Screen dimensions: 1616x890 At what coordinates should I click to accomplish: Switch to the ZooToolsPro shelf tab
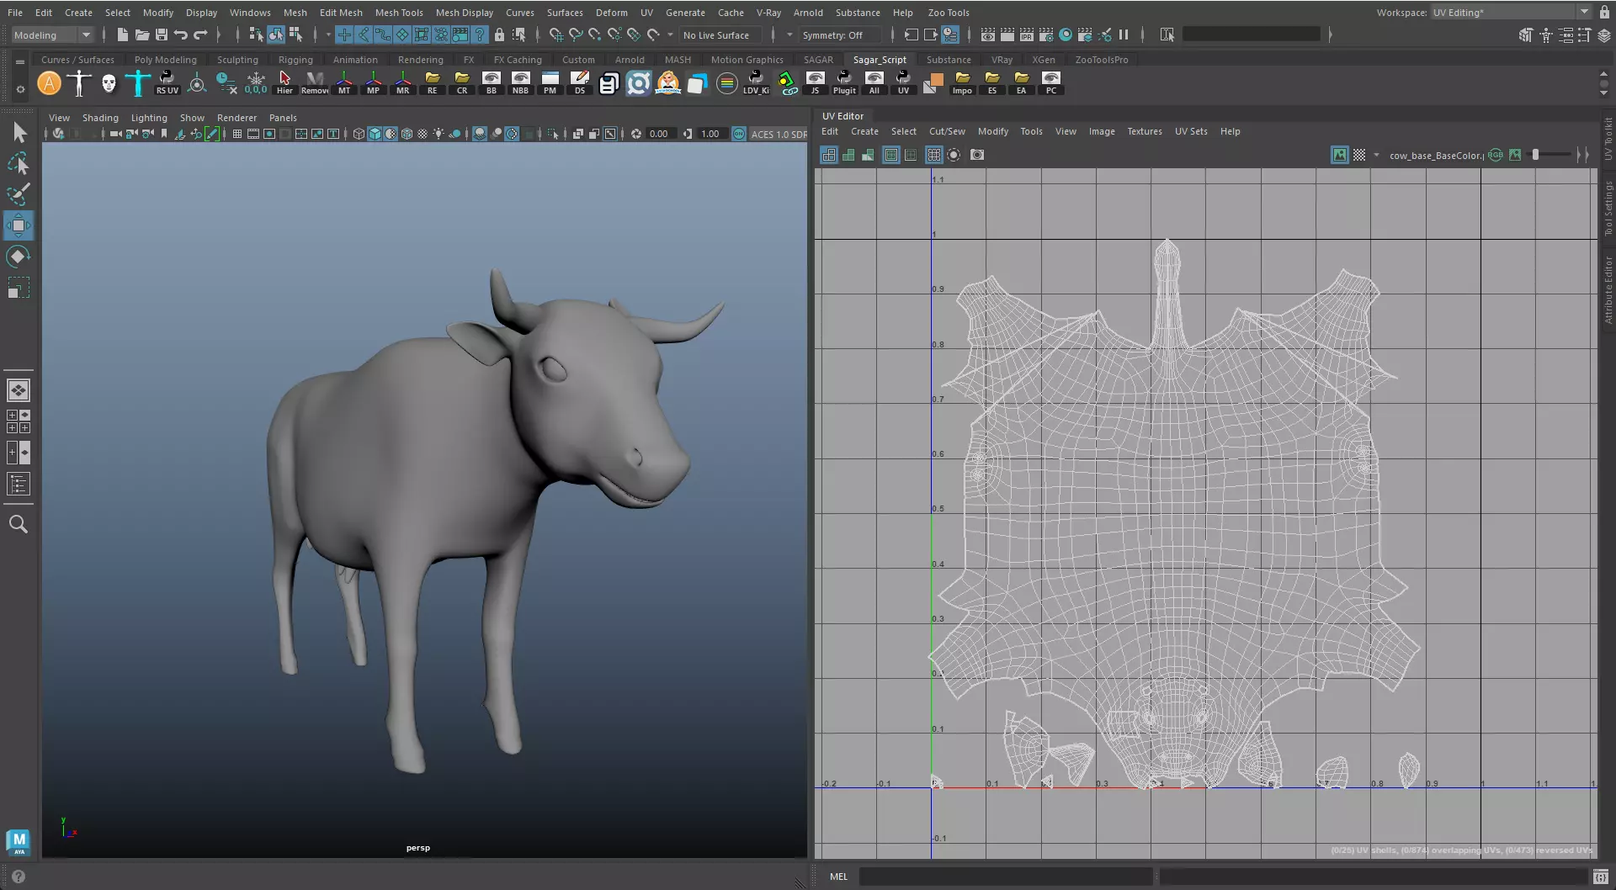1101,60
